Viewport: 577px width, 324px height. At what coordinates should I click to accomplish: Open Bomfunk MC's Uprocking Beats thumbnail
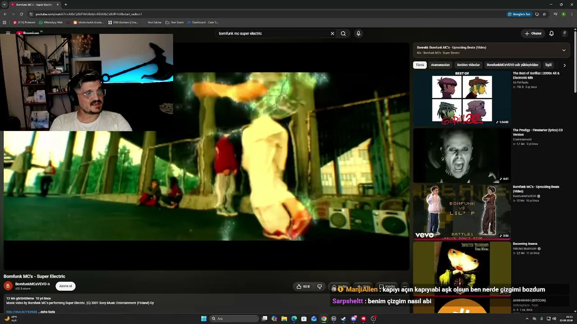click(462, 212)
